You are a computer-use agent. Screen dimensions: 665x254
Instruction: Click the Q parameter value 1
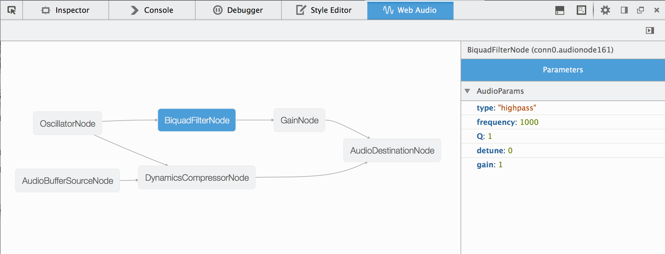pos(490,136)
